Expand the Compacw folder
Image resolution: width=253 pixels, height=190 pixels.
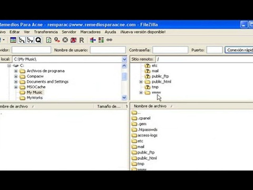click(x=16, y=76)
